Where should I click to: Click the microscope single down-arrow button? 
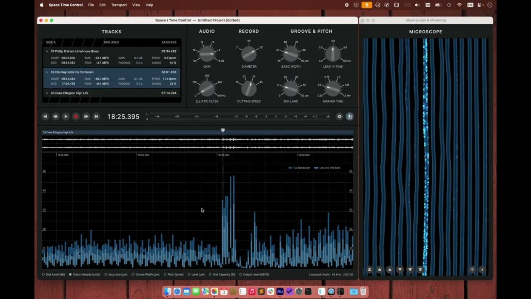point(400,270)
